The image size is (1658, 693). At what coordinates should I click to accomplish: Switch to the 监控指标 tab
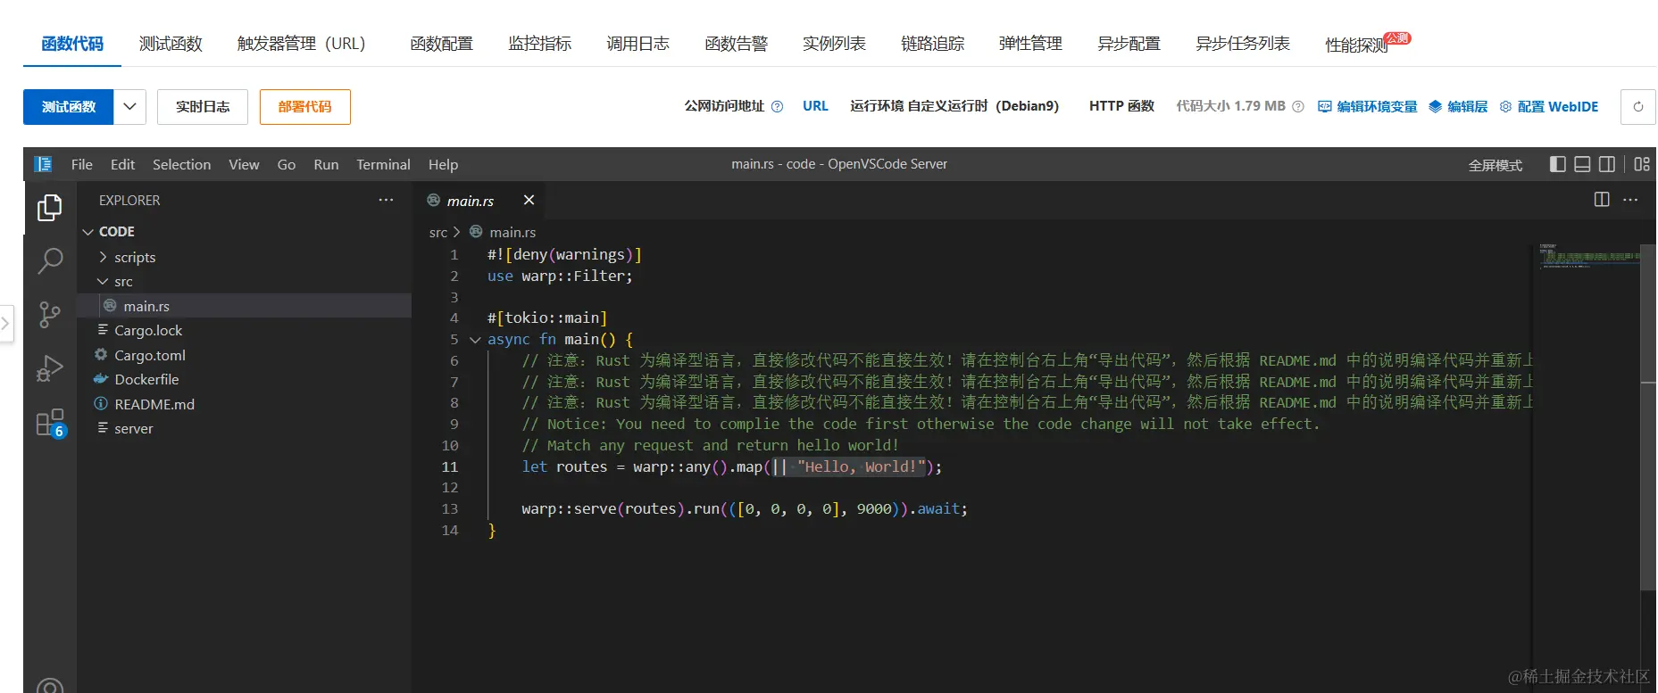pos(540,44)
